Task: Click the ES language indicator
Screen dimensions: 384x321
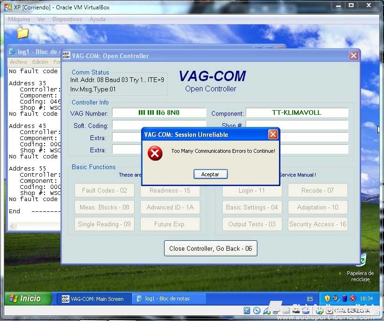Action: point(310,299)
